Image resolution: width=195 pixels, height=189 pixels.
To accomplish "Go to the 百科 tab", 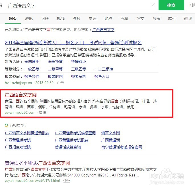I will pyautogui.click(x=124, y=19).
